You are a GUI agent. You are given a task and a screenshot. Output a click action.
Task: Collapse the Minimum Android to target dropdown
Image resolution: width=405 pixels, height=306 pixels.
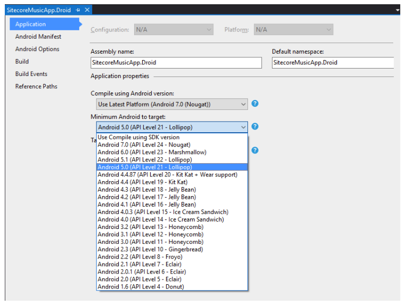click(x=243, y=127)
